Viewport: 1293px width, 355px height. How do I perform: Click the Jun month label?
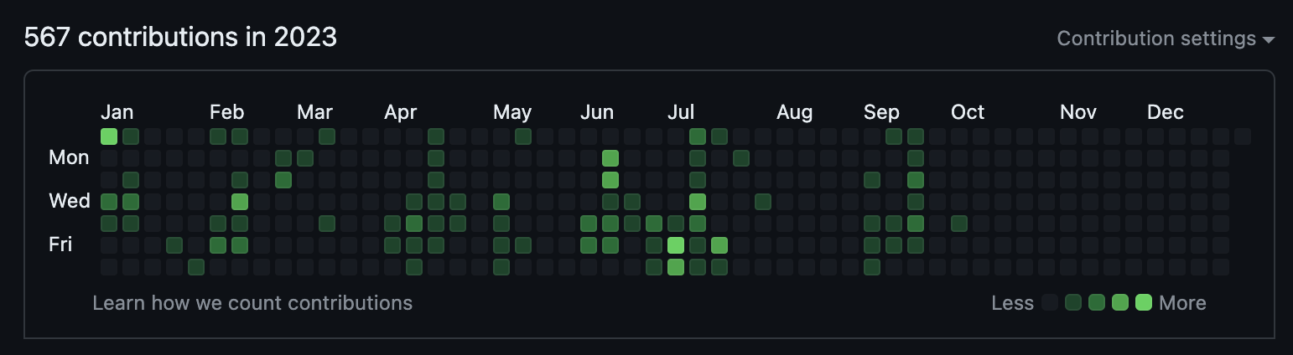(x=597, y=112)
